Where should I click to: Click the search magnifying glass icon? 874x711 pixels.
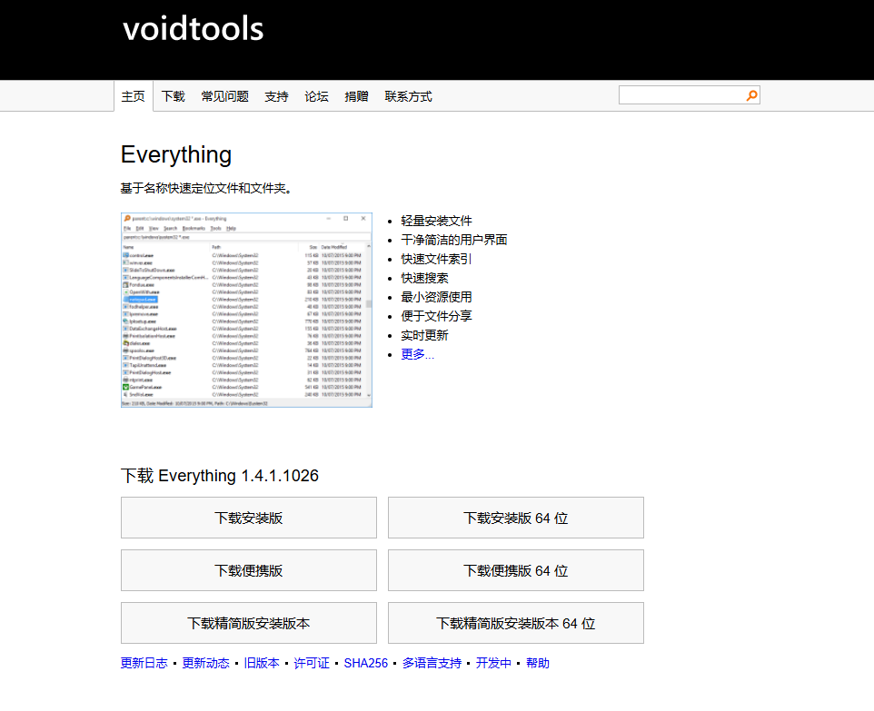[751, 94]
